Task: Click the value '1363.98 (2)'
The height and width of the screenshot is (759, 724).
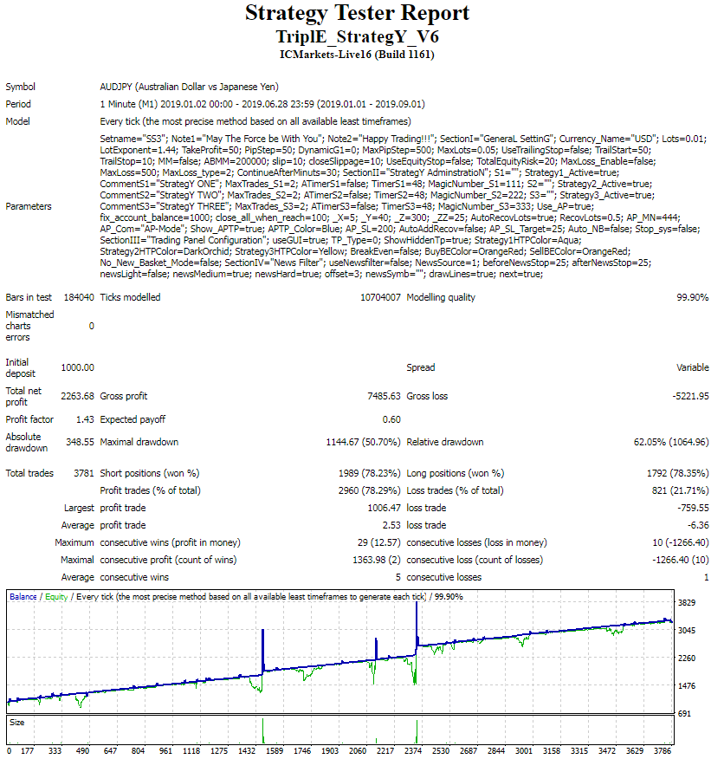Action: tap(377, 560)
